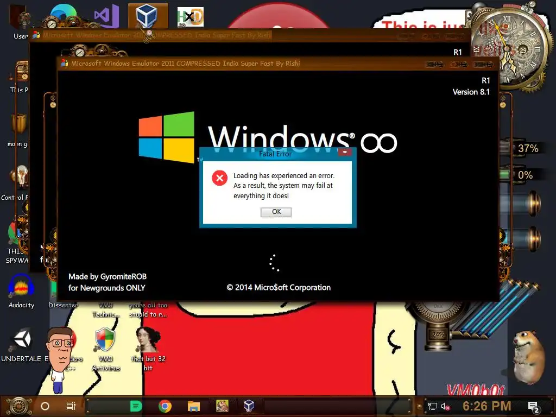Click the Cortana circle on taskbar
Image resolution: width=556 pixels, height=417 pixels.
pyautogui.click(x=45, y=406)
